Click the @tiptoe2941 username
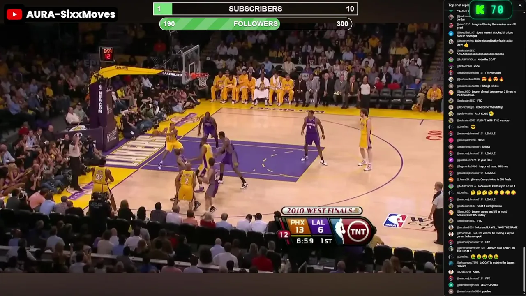526x296 pixels. click(x=464, y=66)
